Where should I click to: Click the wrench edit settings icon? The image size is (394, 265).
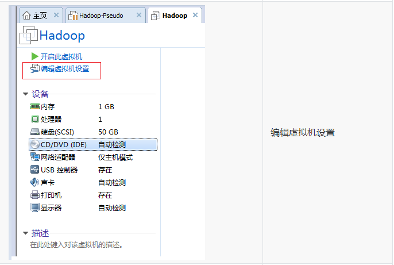tap(35, 68)
